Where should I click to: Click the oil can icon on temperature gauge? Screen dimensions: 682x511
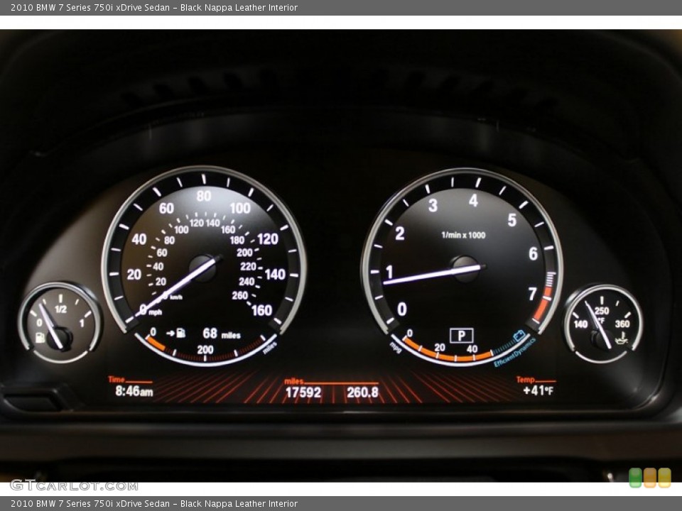[622, 337]
